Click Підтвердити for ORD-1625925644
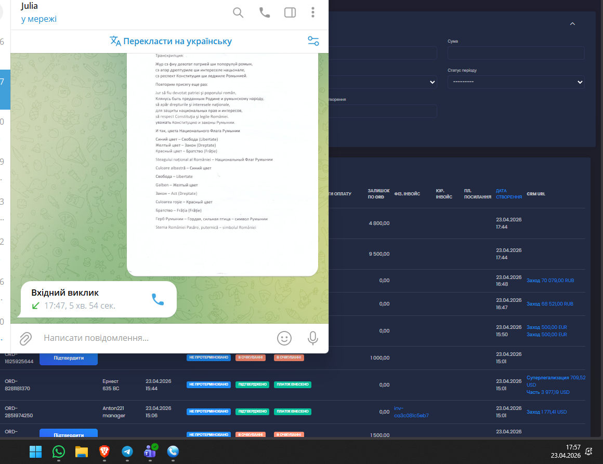This screenshot has height=464, width=603. (x=69, y=358)
